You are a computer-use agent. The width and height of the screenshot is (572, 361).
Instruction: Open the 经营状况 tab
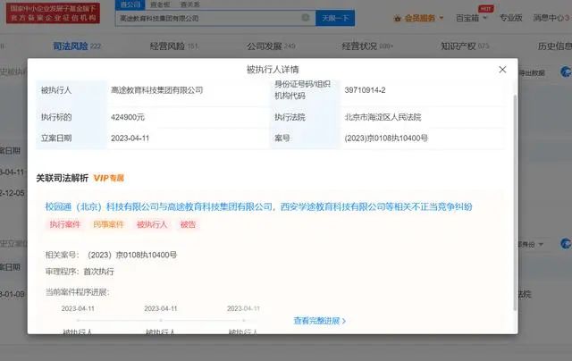point(367,46)
